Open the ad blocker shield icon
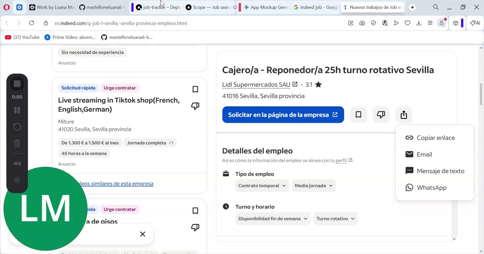The width and height of the screenshot is (484, 254). tap(374, 23)
